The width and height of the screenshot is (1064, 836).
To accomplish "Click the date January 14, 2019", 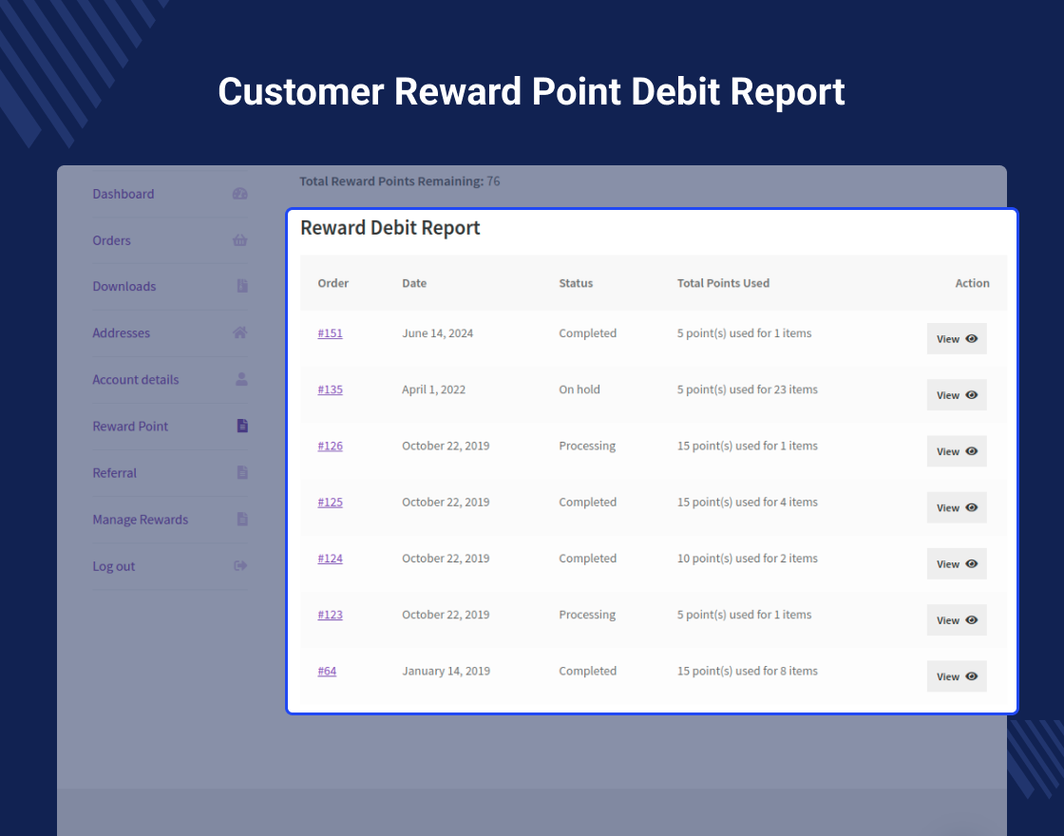I will tap(446, 671).
